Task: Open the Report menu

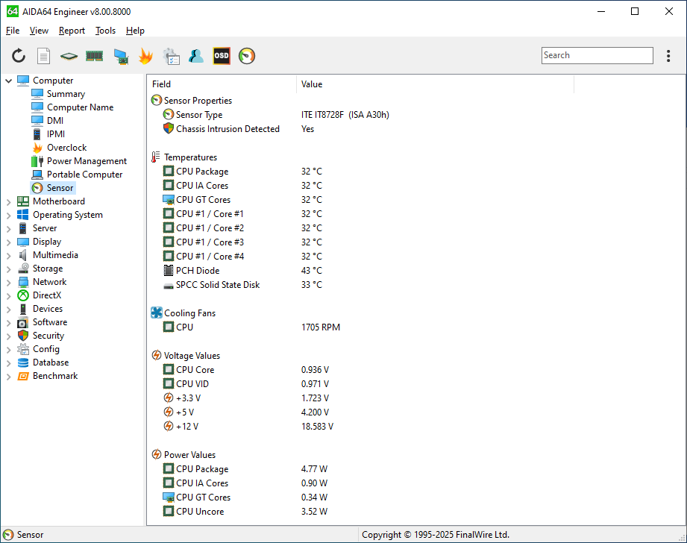Action: point(72,31)
